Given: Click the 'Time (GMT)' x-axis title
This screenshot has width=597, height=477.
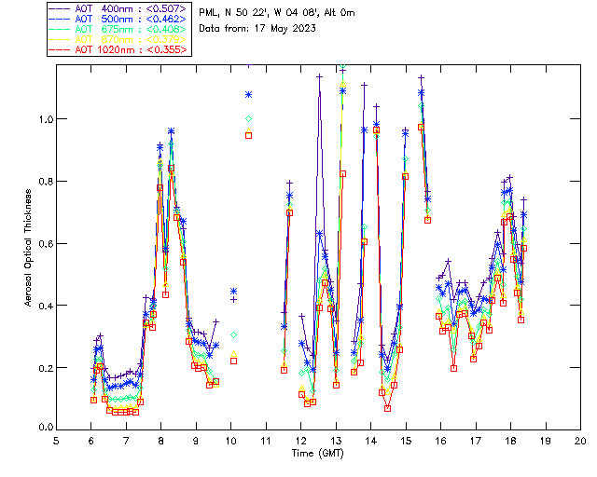Looking at the screenshot, I should (x=317, y=453).
